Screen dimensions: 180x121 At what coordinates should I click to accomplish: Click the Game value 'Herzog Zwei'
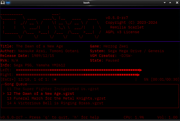pos(116,46)
